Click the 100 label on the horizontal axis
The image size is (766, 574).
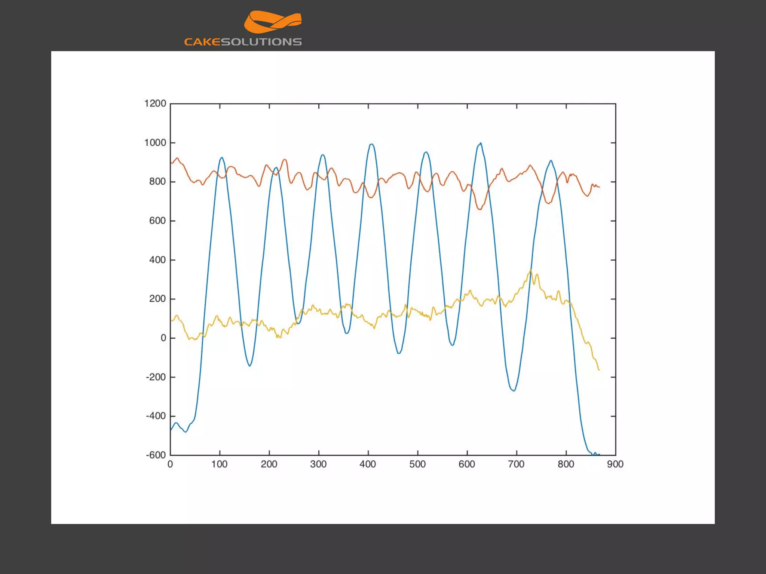coord(219,465)
